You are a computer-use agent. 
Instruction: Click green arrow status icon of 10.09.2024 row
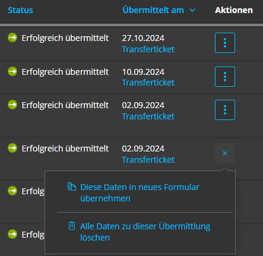point(12,71)
